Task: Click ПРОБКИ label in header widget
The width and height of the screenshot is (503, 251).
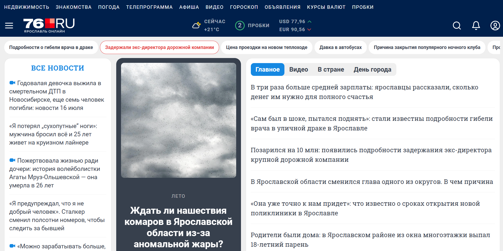Action: pos(259,26)
